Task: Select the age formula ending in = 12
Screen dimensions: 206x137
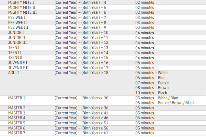Action: coord(81,42)
